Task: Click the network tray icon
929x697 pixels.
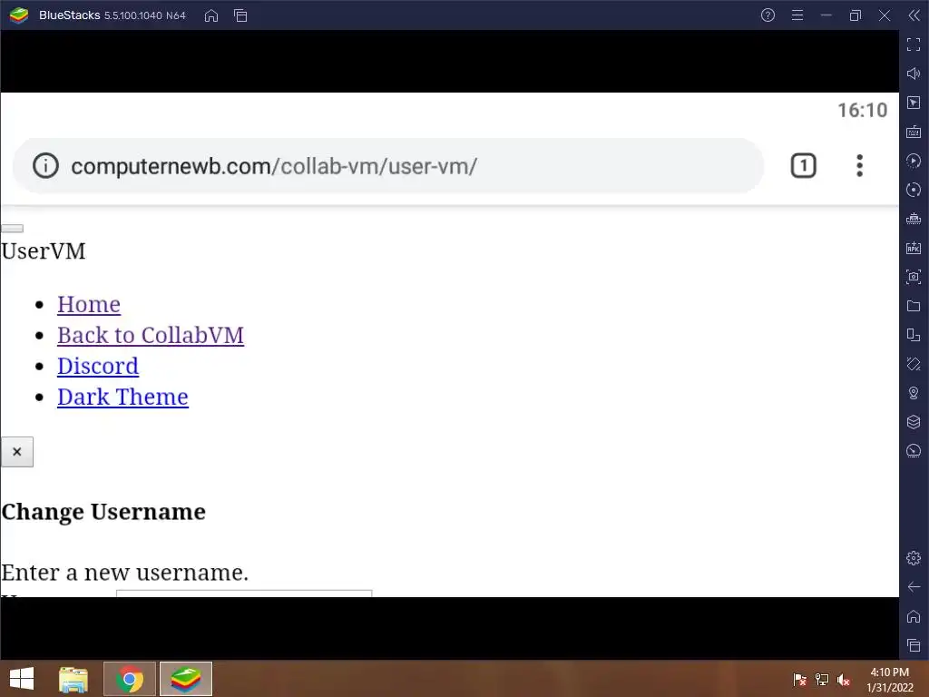Action: pos(822,679)
